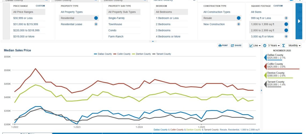
Task: Open the Line chart type dropdown
Action: point(255,46)
